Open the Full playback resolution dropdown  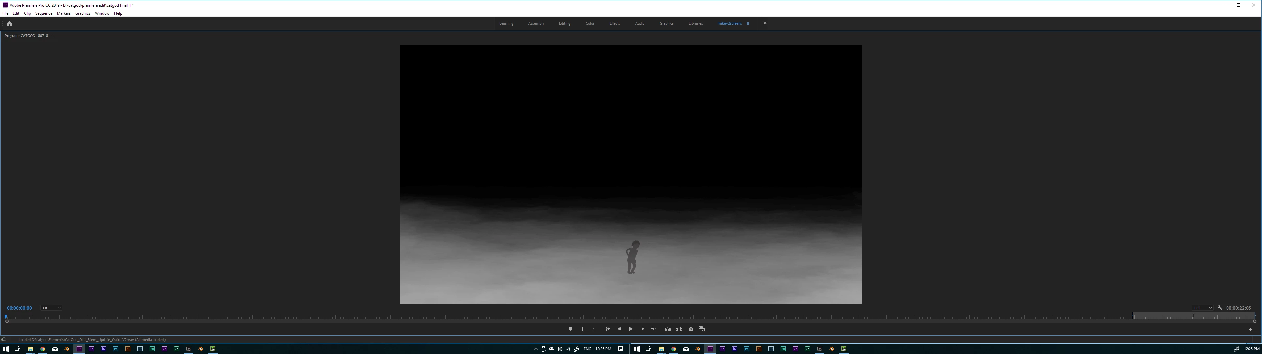(1202, 308)
